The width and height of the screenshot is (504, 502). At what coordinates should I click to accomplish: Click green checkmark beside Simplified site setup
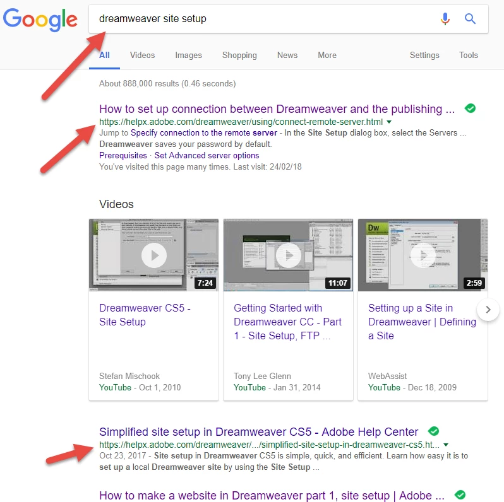point(434,431)
